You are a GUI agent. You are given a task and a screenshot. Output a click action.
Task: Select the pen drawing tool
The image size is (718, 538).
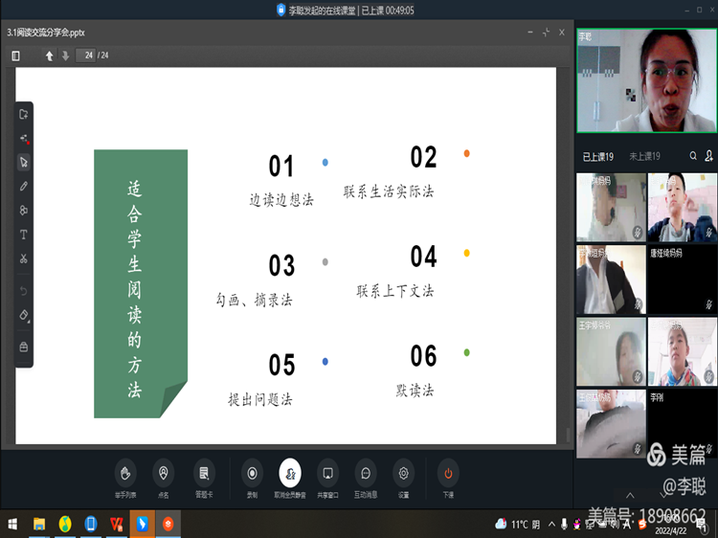24,187
